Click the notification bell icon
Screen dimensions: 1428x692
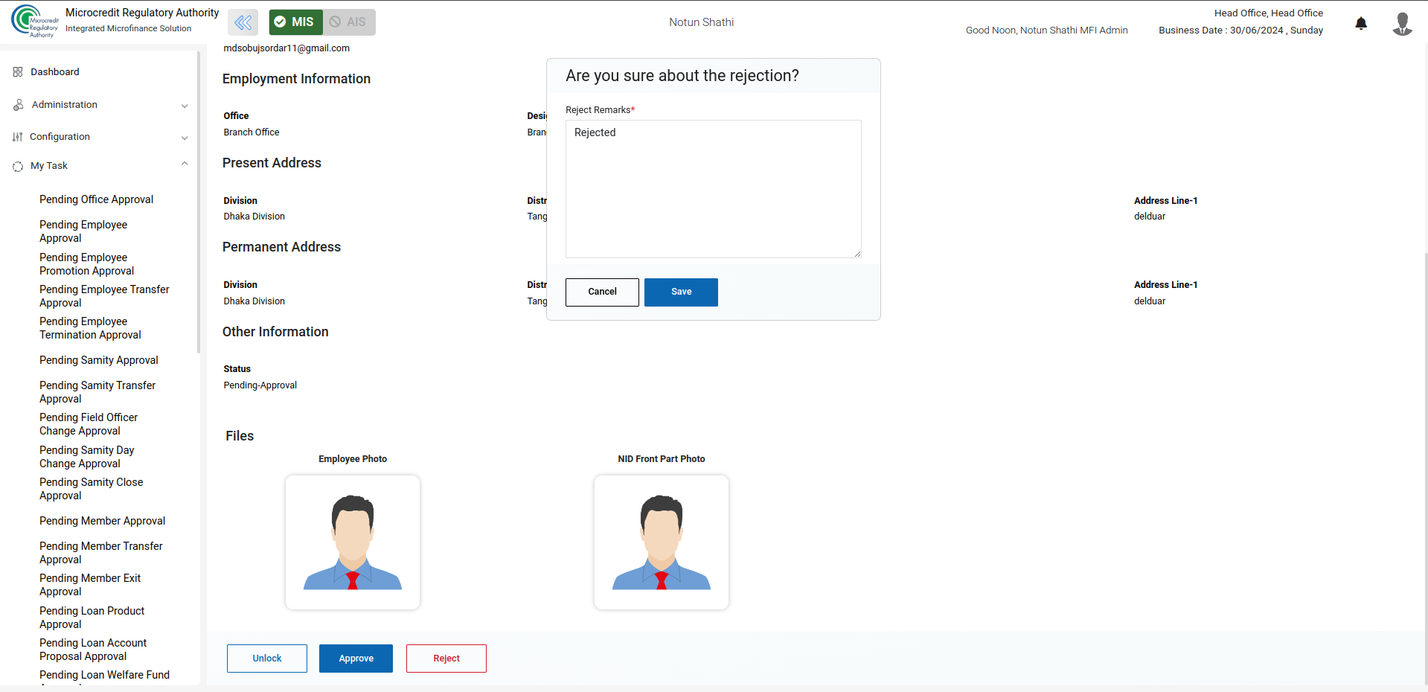(1360, 23)
